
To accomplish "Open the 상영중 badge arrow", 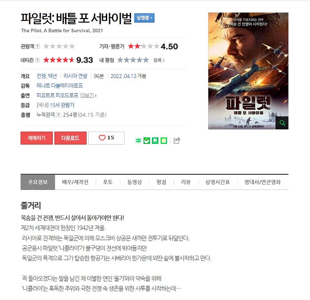I will pyautogui.click(x=144, y=18).
